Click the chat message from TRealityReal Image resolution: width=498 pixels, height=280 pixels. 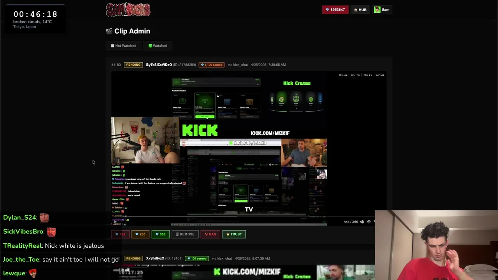pos(54,246)
